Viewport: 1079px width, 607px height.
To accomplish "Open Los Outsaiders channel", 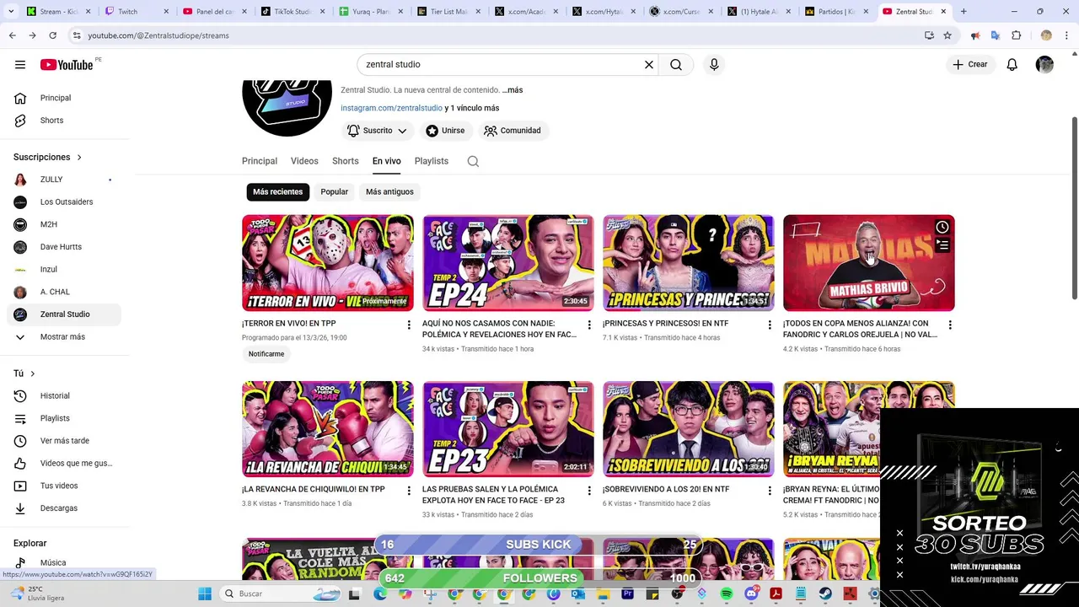I will pos(65,202).
